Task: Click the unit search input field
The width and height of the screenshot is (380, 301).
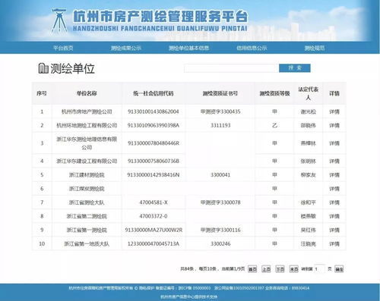Action: click(x=231, y=68)
